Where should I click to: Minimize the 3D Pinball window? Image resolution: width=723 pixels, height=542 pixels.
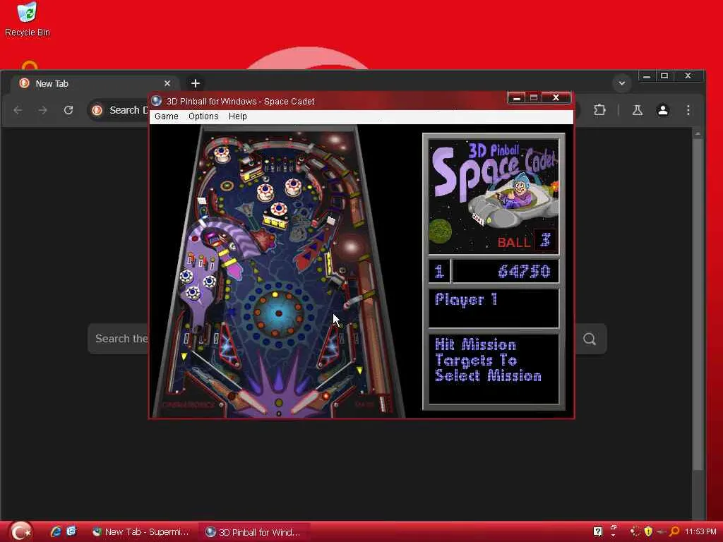coord(516,97)
